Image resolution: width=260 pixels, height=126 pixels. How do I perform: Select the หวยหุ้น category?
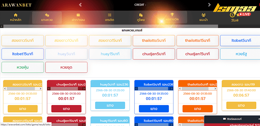[22, 67]
